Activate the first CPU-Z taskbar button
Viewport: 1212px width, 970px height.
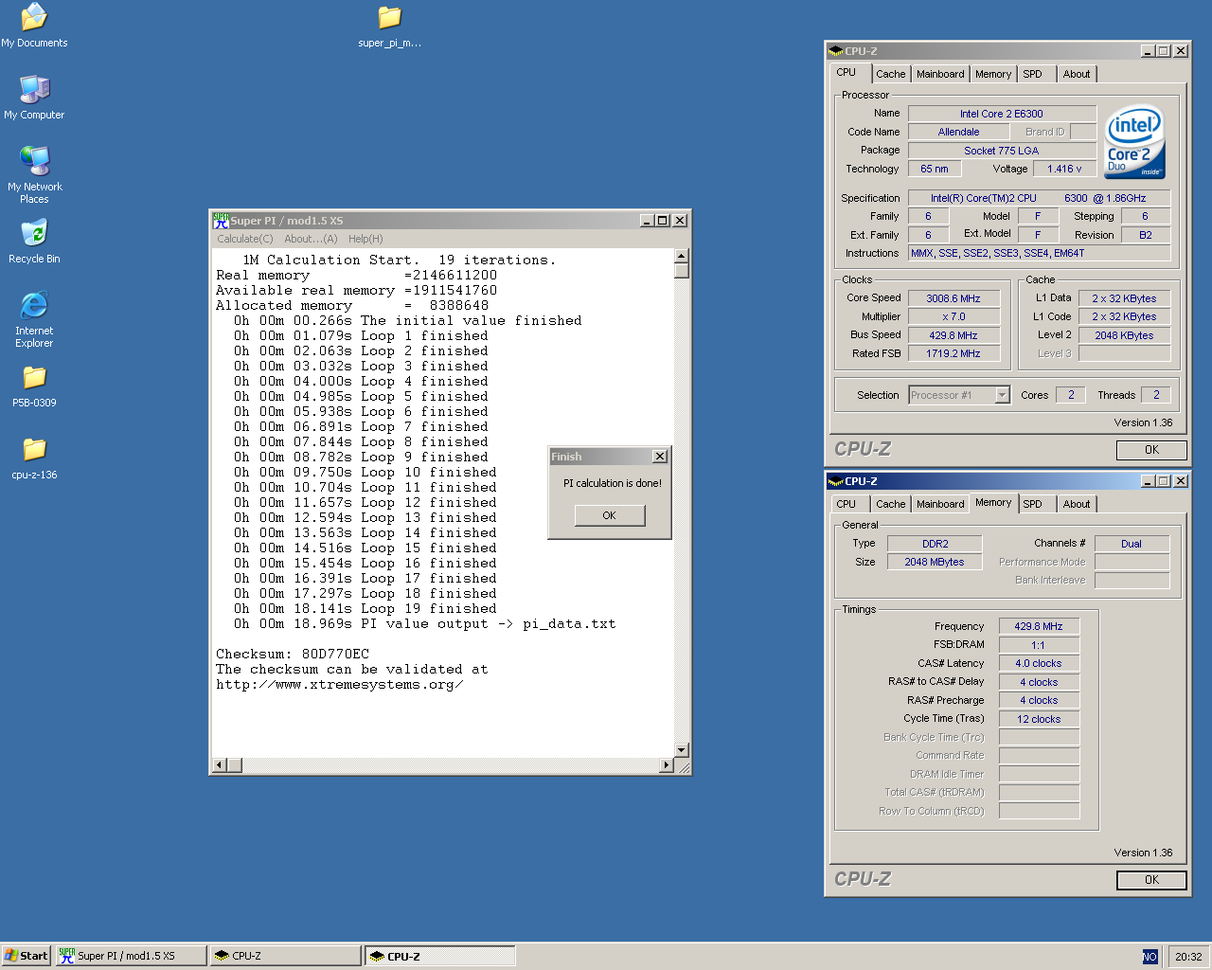285,956
